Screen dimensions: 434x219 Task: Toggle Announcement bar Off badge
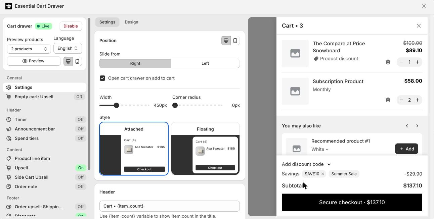pos(81,129)
